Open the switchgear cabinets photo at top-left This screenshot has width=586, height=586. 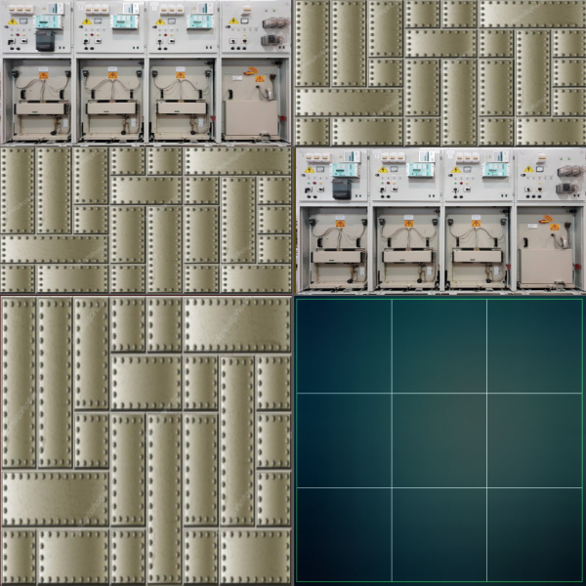coord(146,73)
